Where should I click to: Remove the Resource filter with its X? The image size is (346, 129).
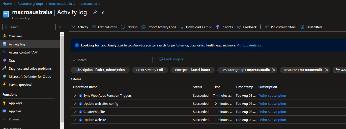pos(327,70)
